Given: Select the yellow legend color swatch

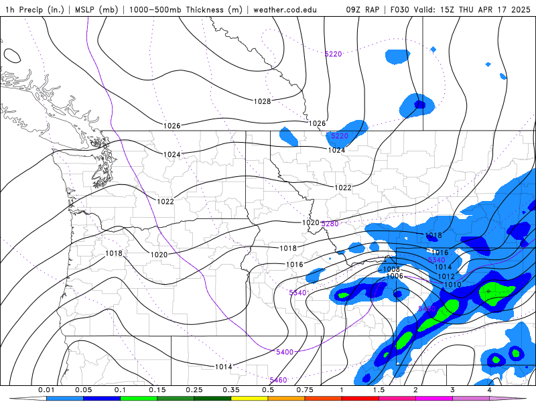Looking at the screenshot, I should click(249, 399).
